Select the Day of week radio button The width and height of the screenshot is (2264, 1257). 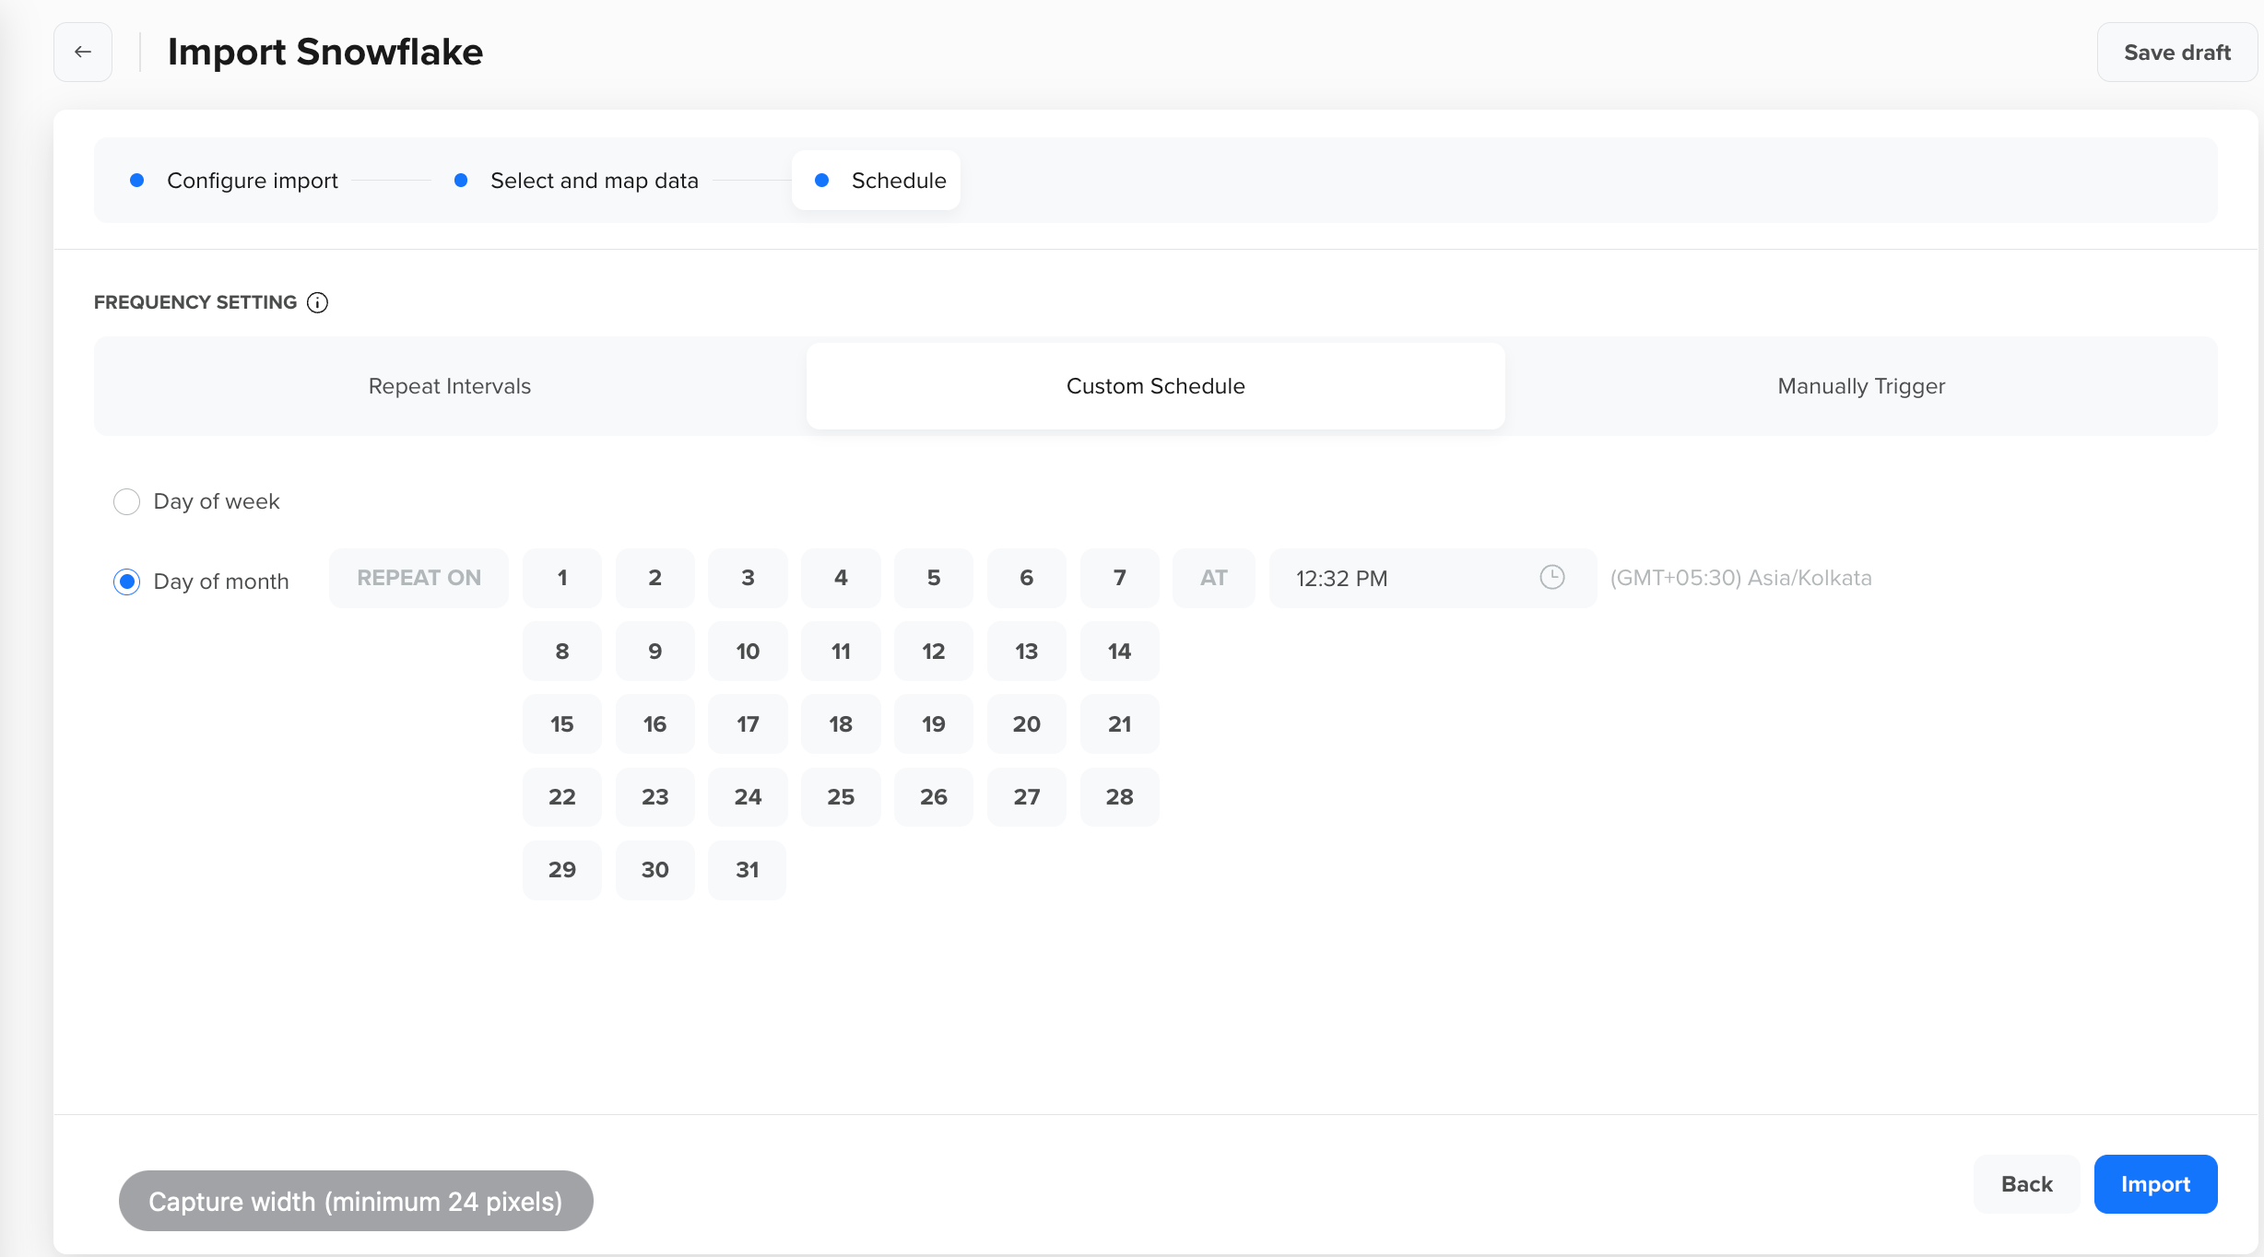click(x=126, y=501)
